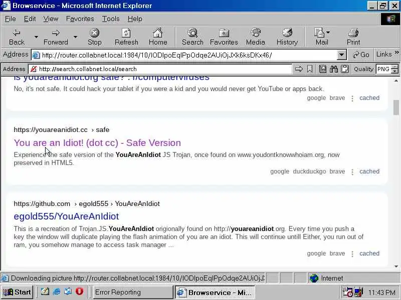Click the IE address bar URL field
The width and height of the screenshot is (401, 300).
189,55
